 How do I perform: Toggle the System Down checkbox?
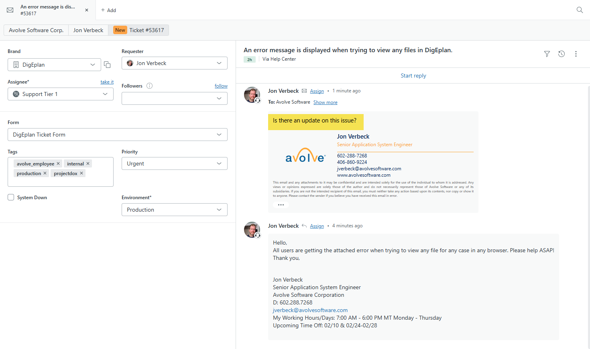[11, 197]
